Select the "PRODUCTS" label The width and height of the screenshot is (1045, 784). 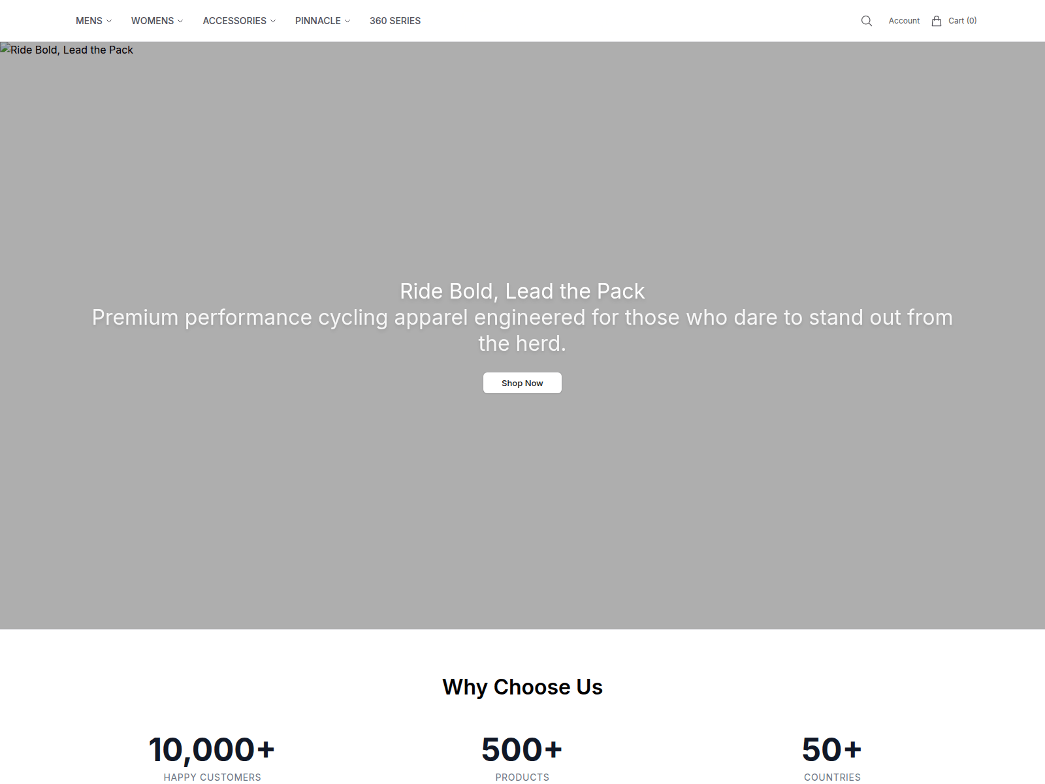522,777
